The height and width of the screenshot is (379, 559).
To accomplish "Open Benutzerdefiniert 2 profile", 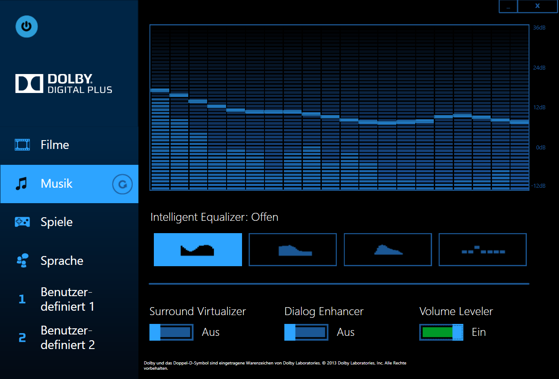I will point(69,338).
